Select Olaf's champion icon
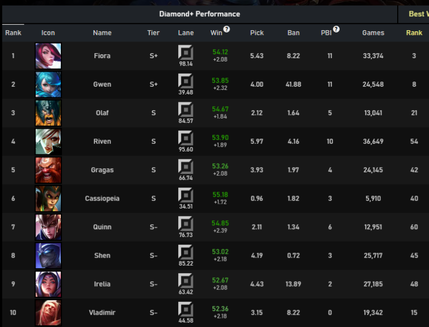This screenshot has width=429, height=327. pos(48,113)
